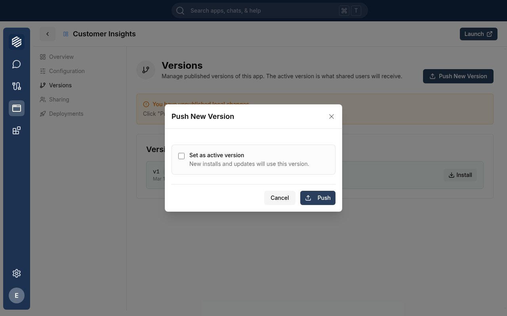Click the Overview grid icon in side menu
Image resolution: width=507 pixels, height=316 pixels.
click(43, 57)
